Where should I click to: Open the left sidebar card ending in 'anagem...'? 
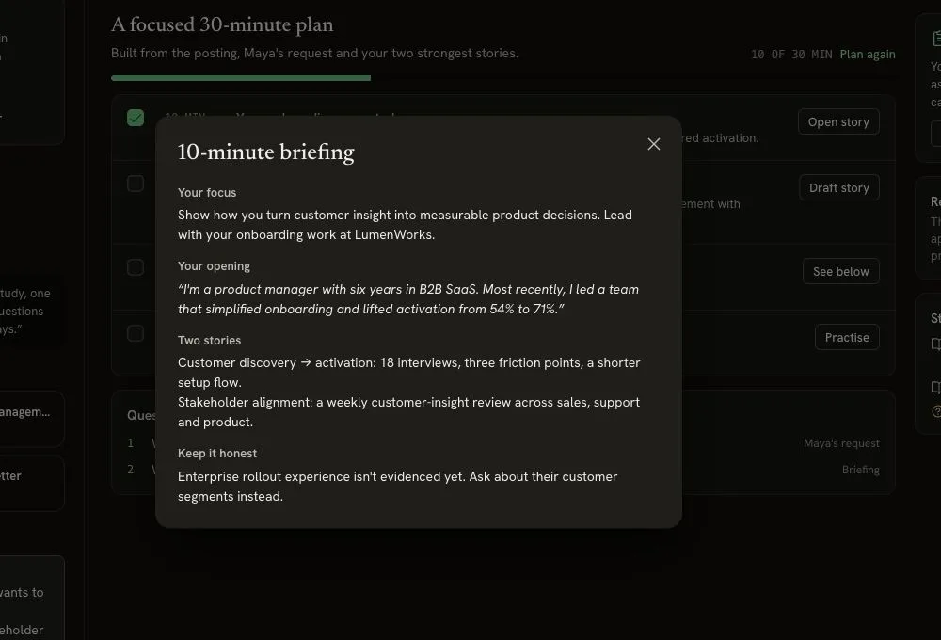(x=29, y=419)
